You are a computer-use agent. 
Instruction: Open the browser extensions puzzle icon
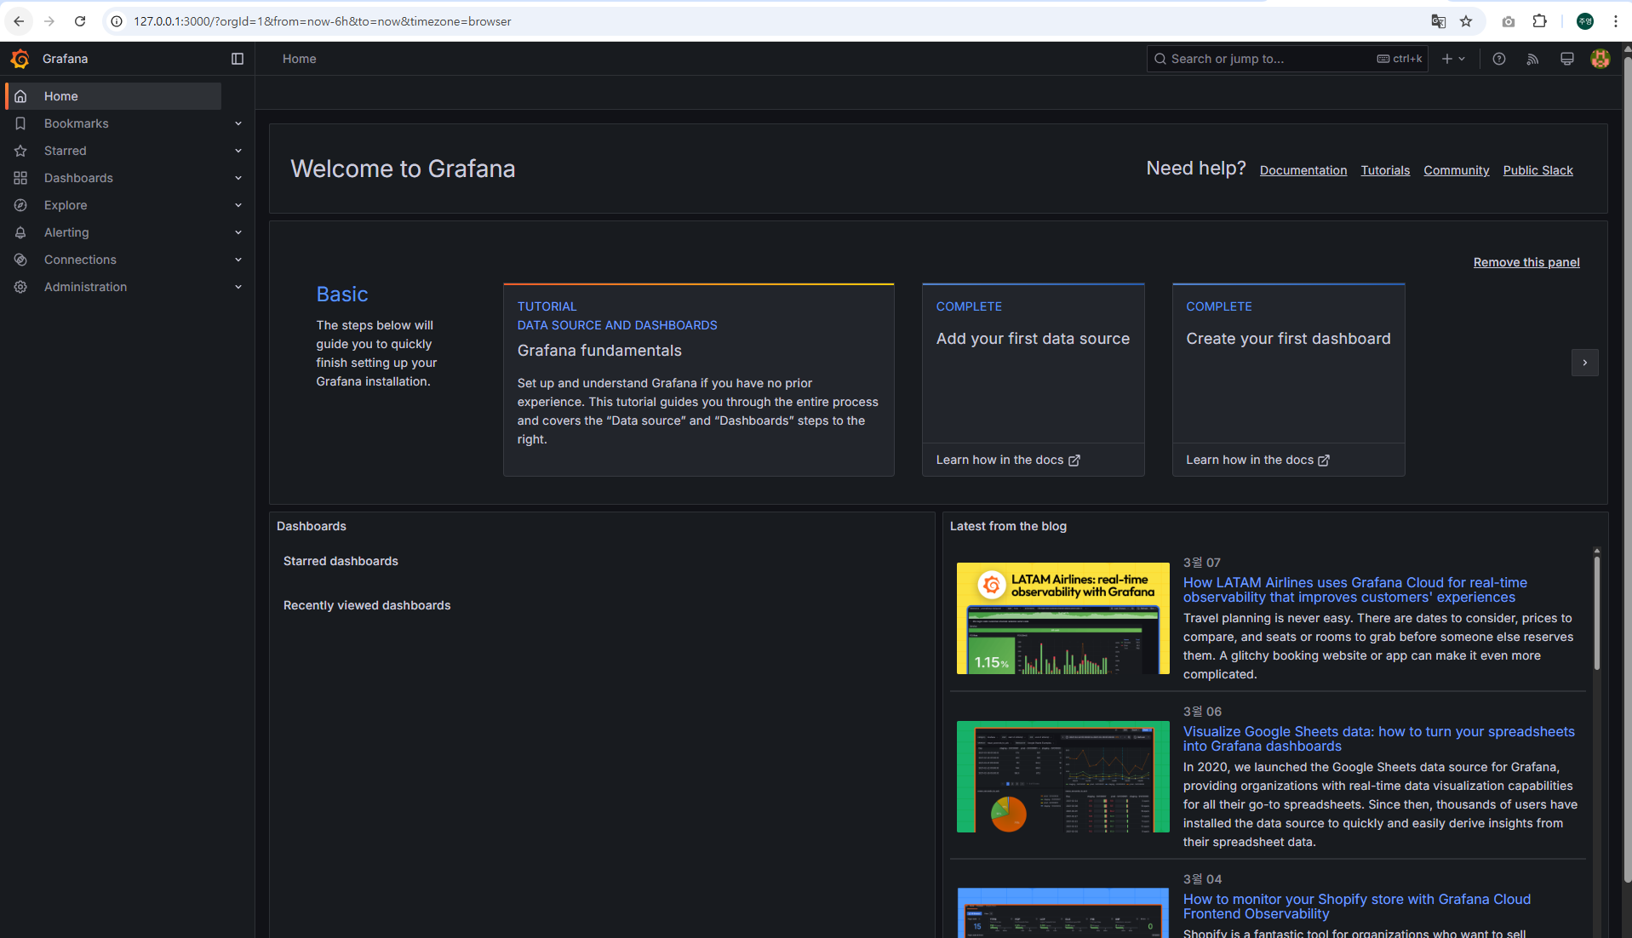(x=1539, y=21)
